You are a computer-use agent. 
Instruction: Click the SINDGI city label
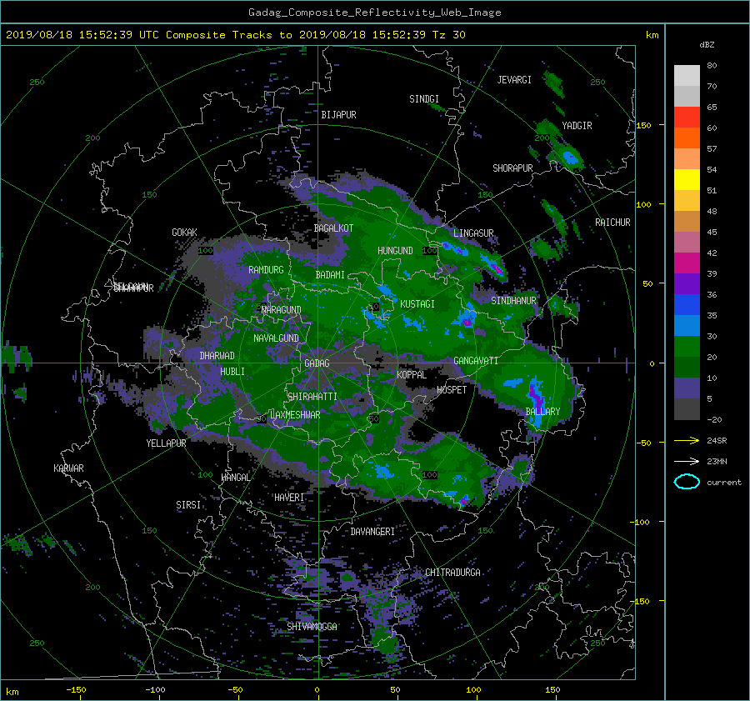click(424, 99)
